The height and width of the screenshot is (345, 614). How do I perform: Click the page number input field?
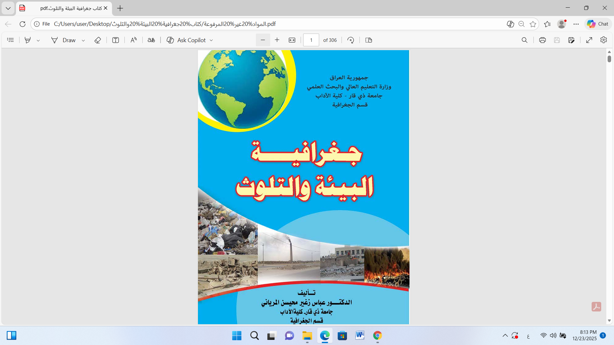tap(311, 40)
